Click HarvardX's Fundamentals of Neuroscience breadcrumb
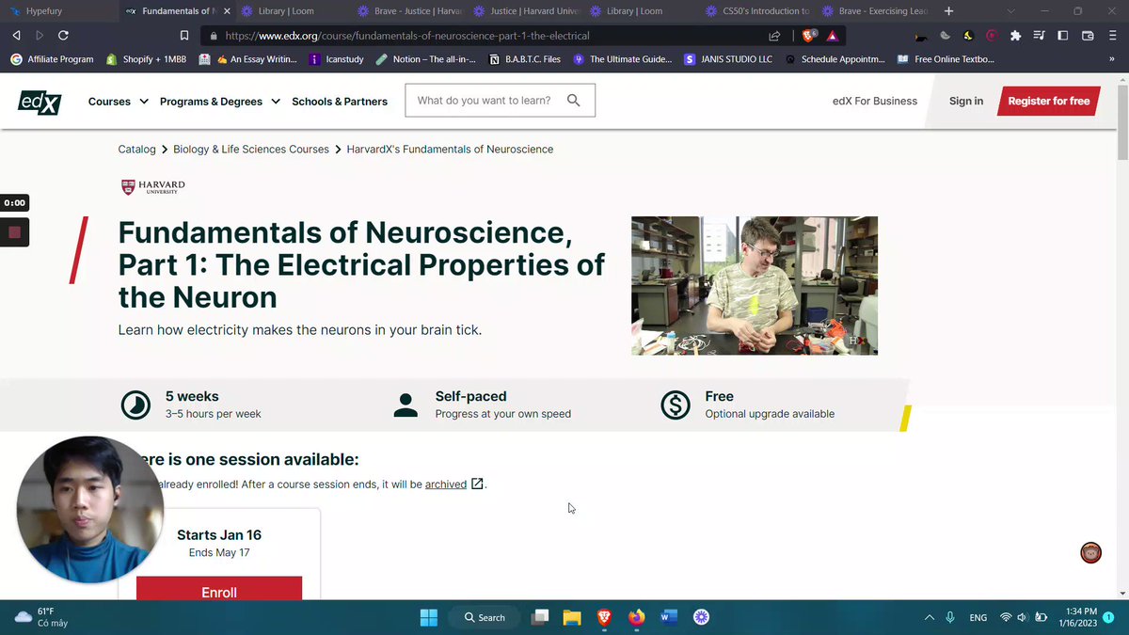Screen dimensions: 1129x635 [450, 149]
